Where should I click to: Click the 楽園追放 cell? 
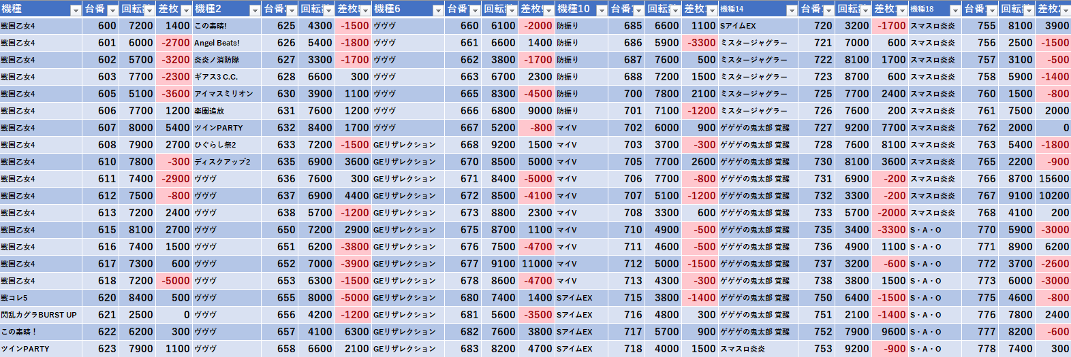tap(227, 111)
